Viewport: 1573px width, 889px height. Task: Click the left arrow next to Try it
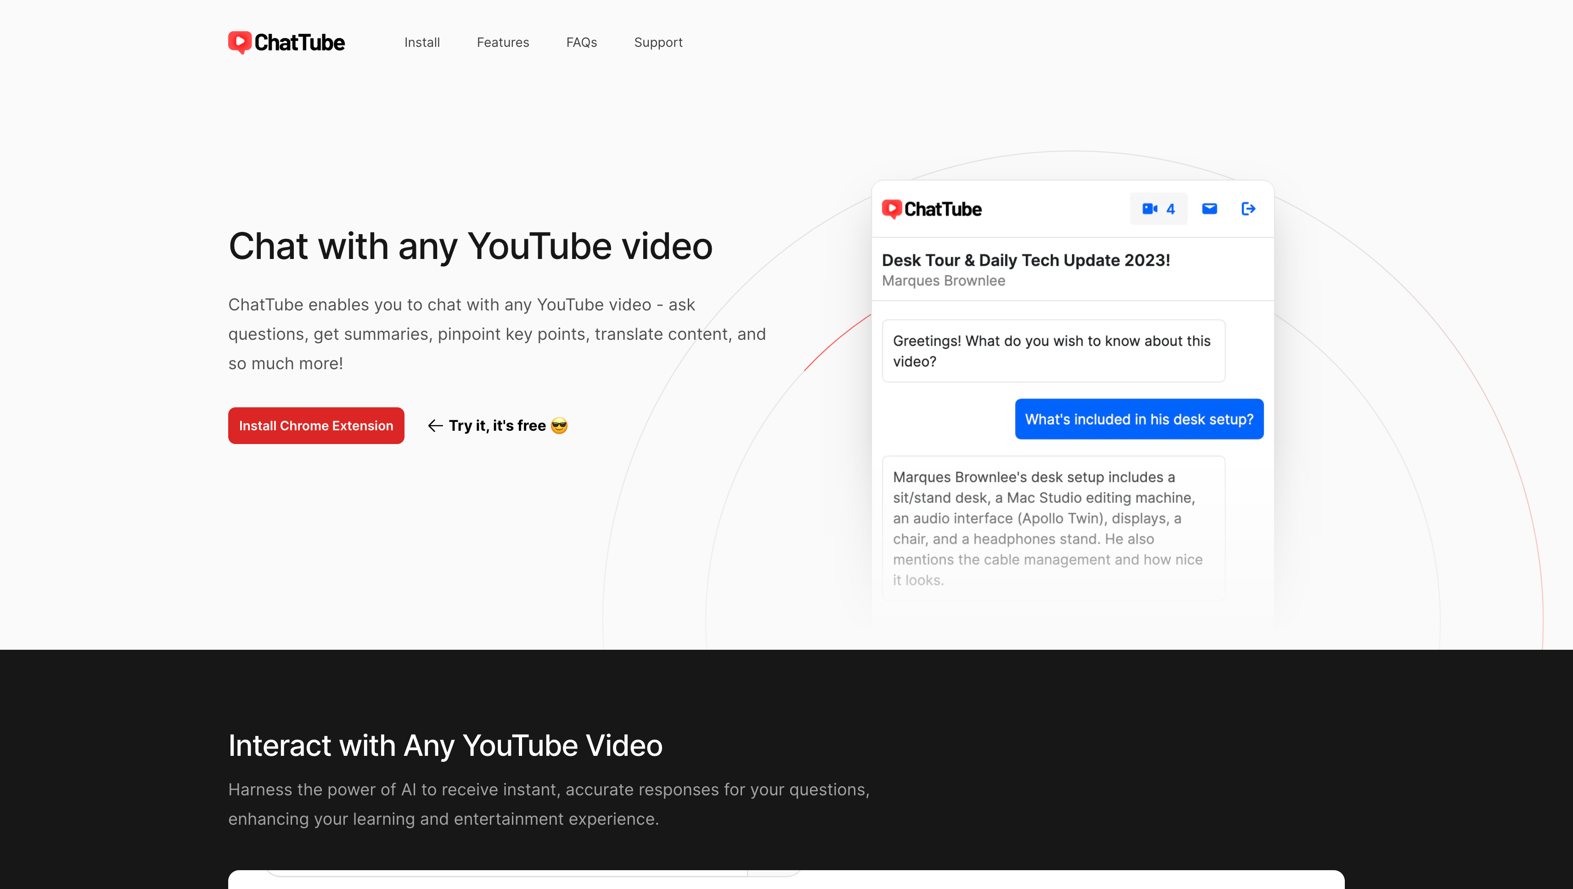[x=434, y=426]
